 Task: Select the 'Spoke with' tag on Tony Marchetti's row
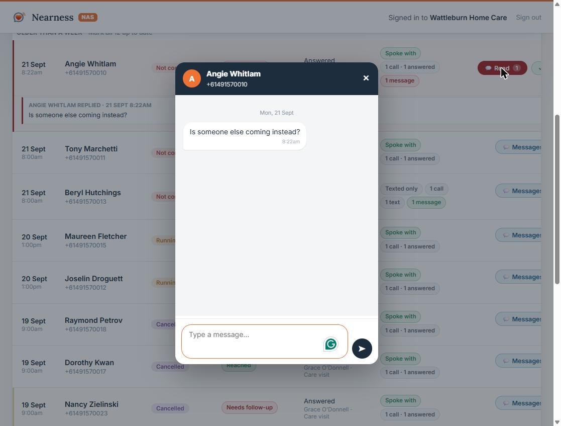(x=400, y=145)
